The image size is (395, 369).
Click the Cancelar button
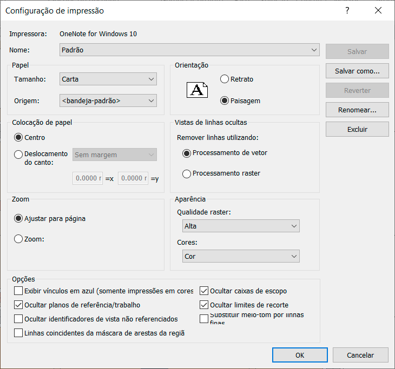[x=360, y=355]
